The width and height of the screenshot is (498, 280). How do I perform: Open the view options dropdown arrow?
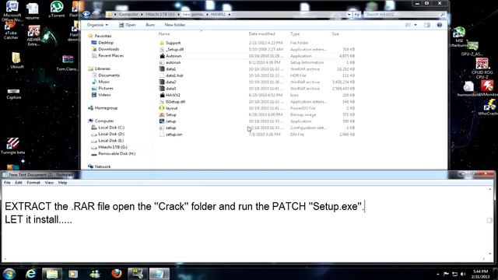416,25
